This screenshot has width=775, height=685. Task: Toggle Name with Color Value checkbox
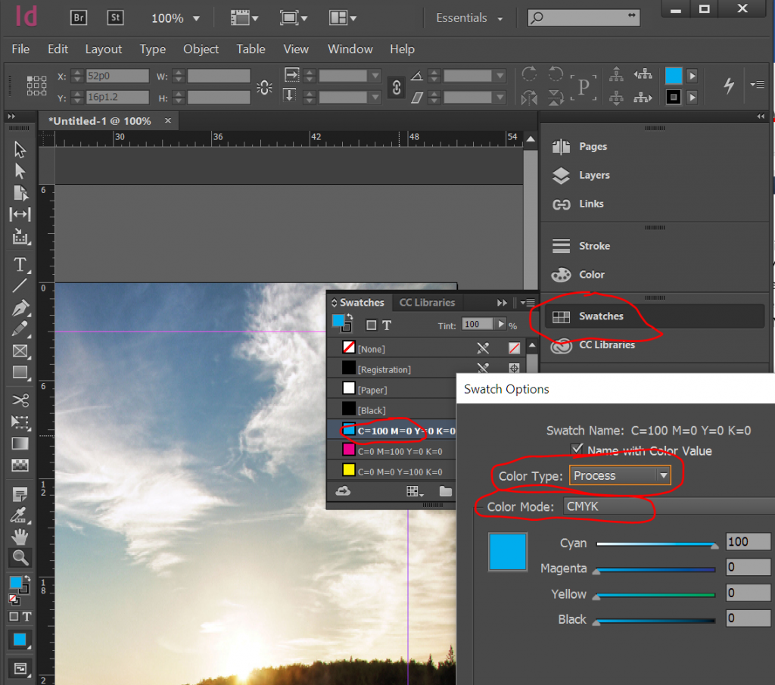tap(577, 450)
